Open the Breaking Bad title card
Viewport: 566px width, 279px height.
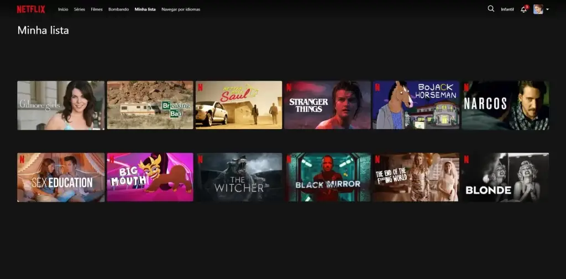click(150, 105)
